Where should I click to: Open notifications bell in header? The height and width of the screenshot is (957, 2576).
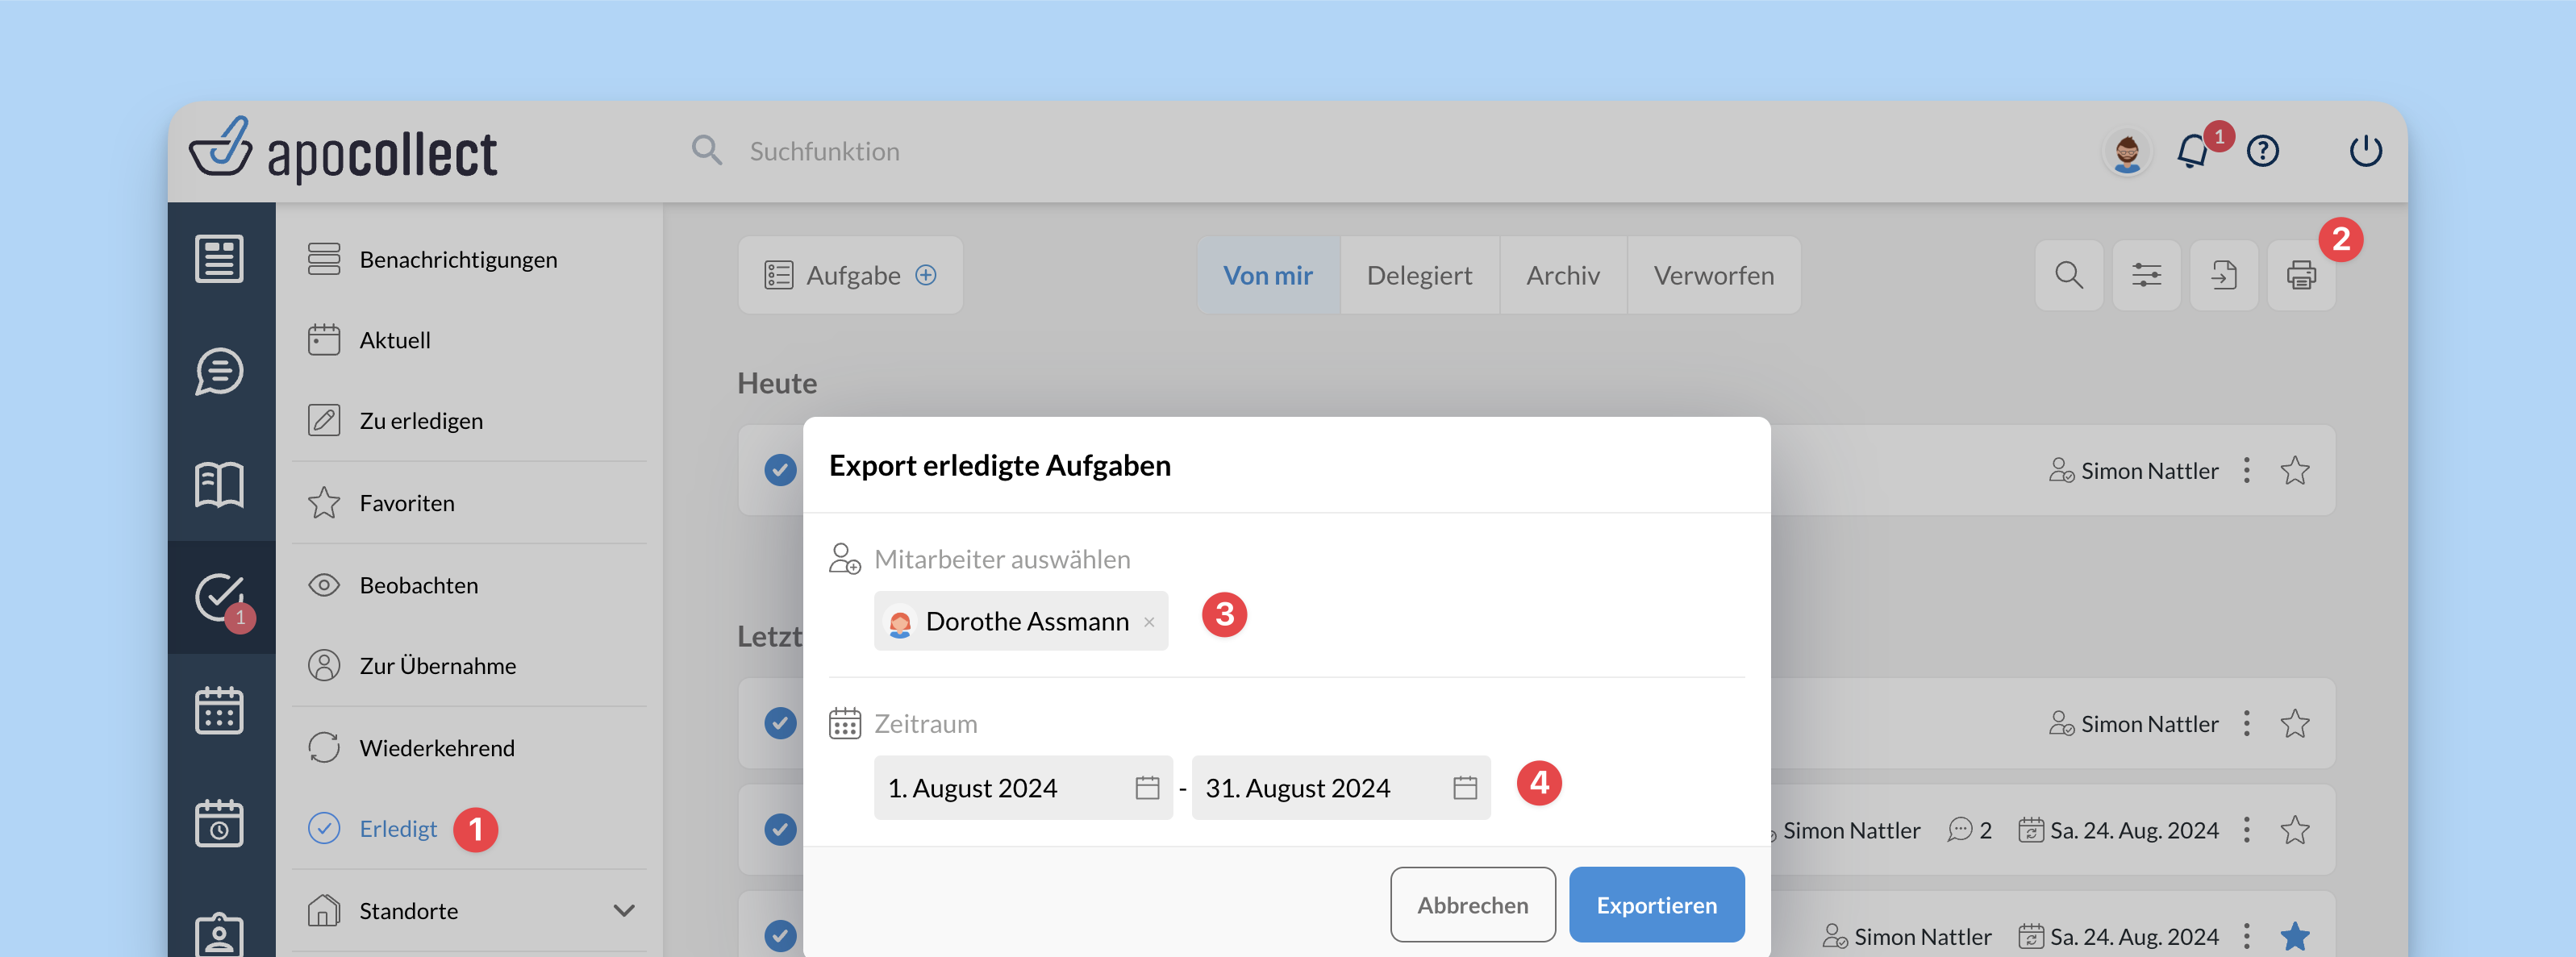pyautogui.click(x=2192, y=152)
